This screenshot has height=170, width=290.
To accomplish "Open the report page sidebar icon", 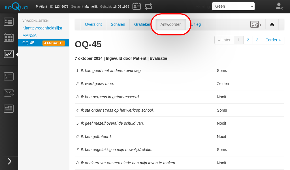I will point(9,109).
